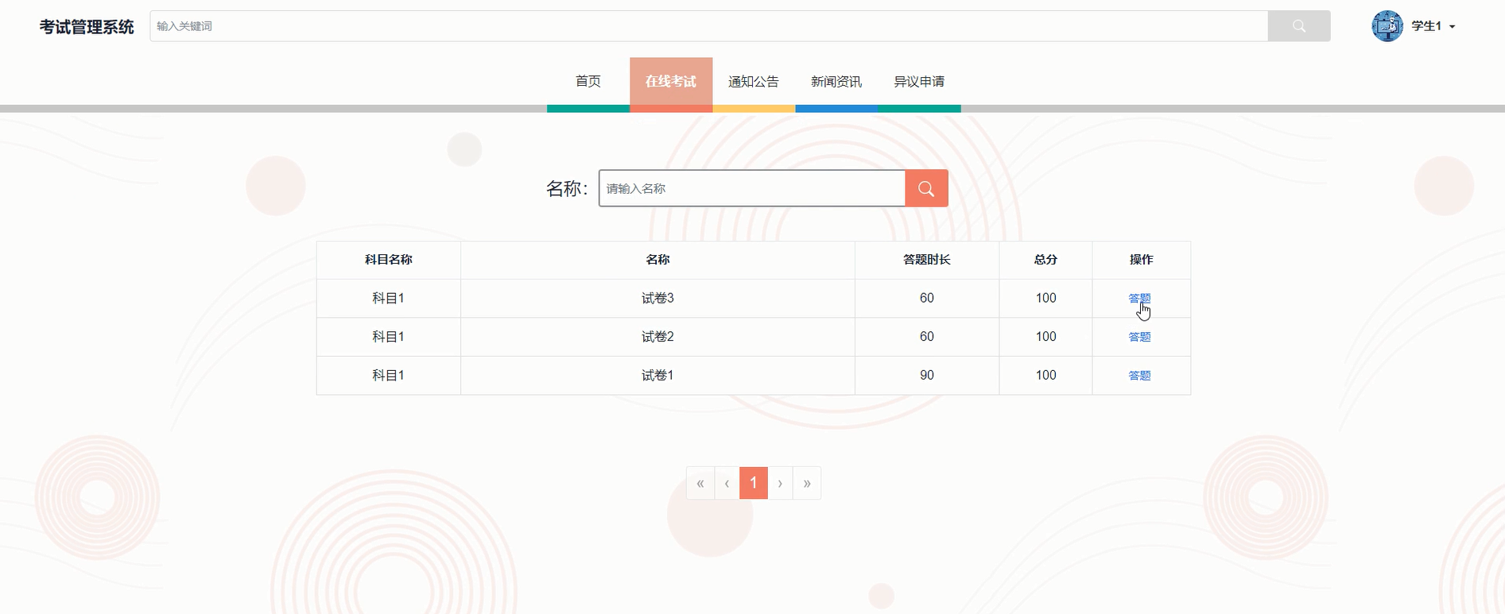Click the 90 duration cell for 试卷1
The image size is (1505, 614).
tap(927, 375)
